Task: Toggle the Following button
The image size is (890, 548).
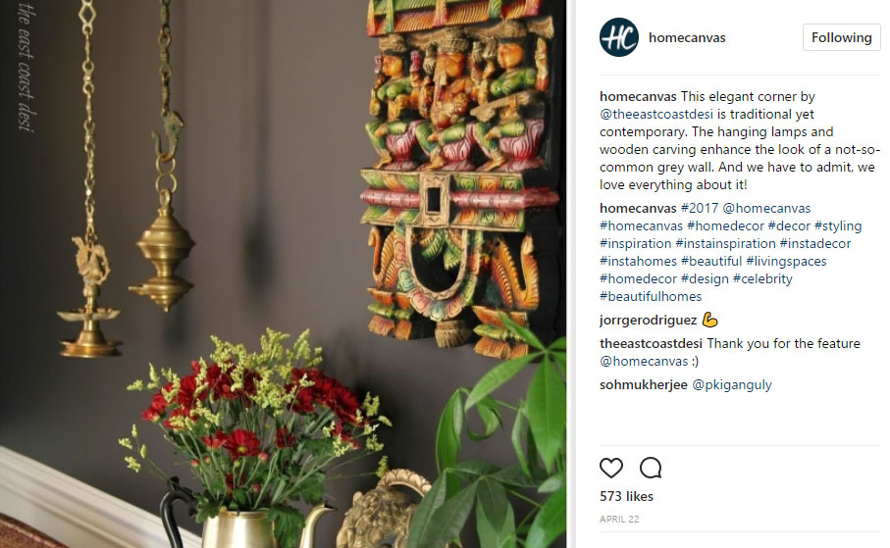Action: (841, 37)
